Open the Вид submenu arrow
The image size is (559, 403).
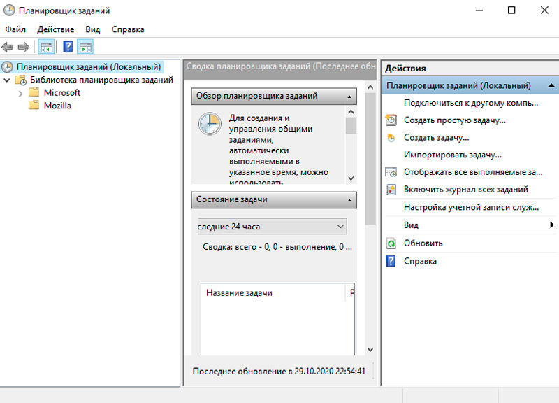[552, 225]
